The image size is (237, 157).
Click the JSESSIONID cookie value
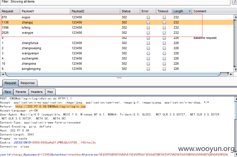pos(64,142)
